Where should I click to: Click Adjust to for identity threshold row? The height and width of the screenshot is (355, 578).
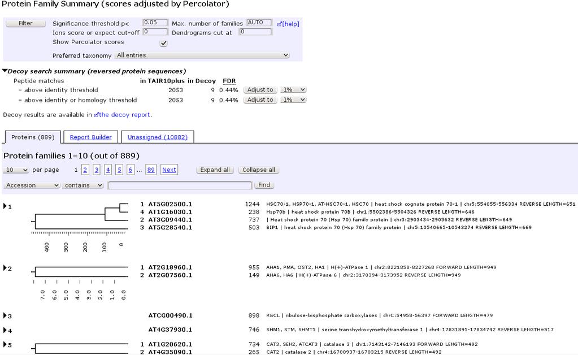tap(260, 89)
